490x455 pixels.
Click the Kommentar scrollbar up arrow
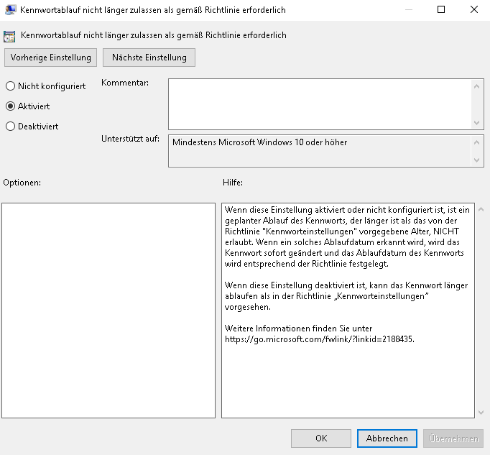479,85
